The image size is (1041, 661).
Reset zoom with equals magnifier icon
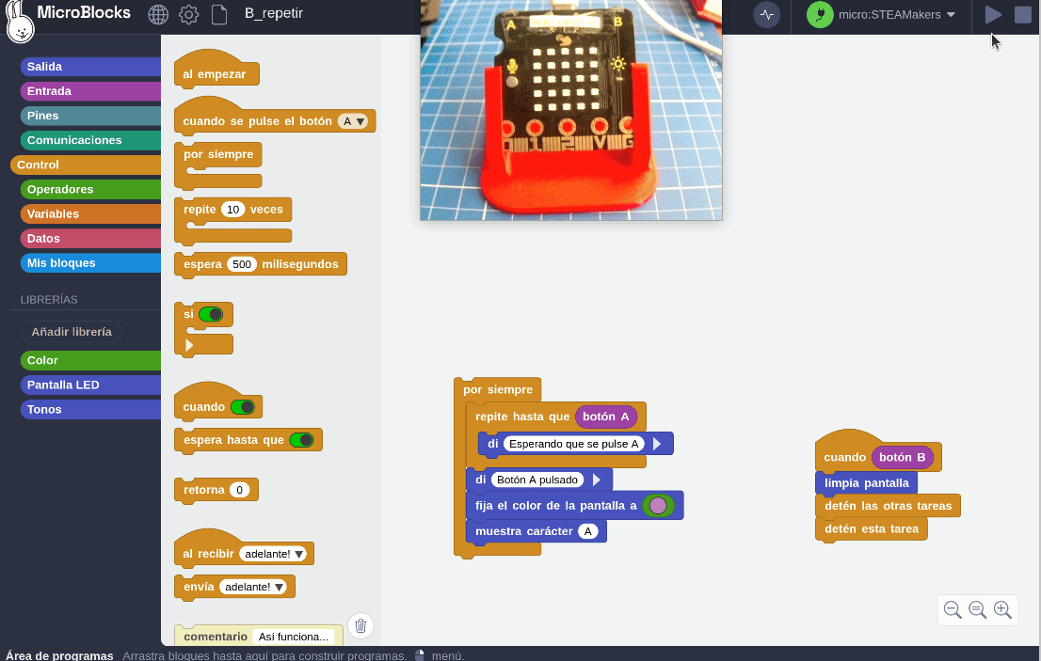[x=977, y=610]
